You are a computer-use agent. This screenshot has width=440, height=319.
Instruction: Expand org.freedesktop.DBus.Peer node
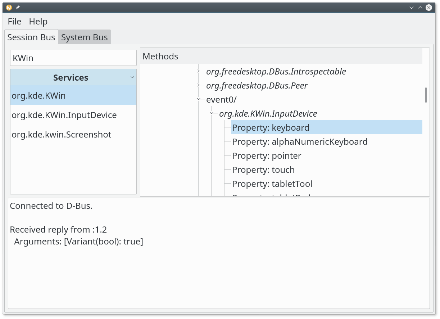199,85
